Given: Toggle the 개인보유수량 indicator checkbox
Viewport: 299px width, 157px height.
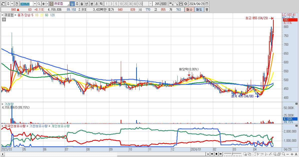Looking at the screenshot, I should (x=50, y=126).
